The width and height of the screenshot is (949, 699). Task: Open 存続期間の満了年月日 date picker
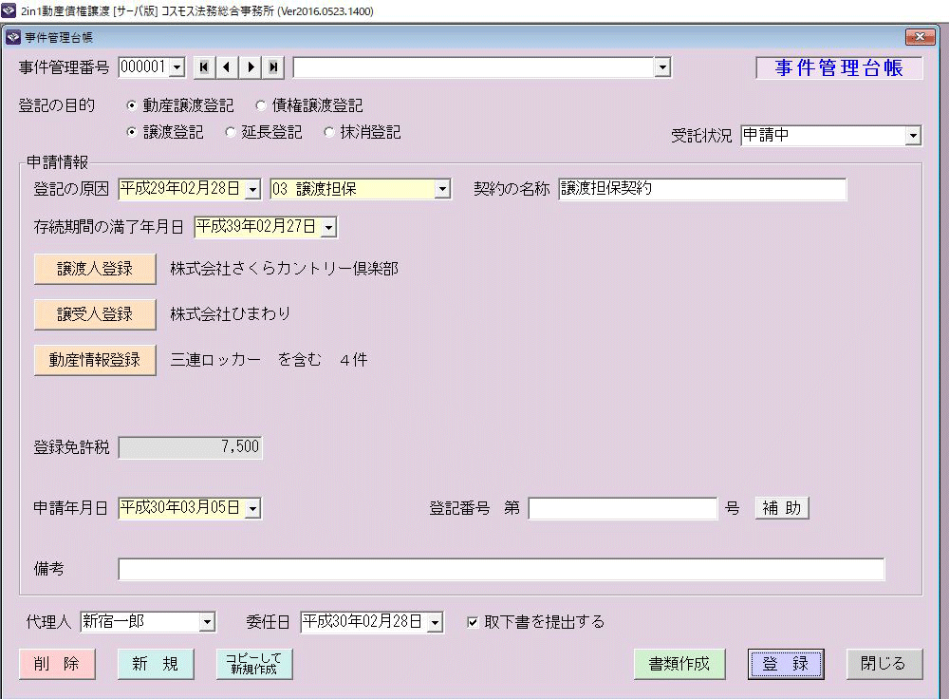pyautogui.click(x=328, y=228)
